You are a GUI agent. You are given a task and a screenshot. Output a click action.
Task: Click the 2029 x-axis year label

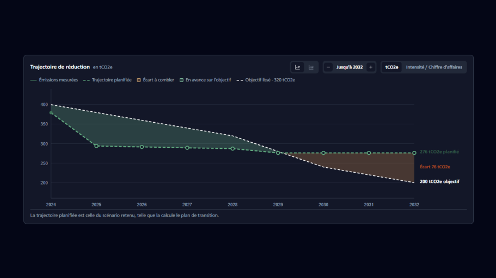[278, 205]
